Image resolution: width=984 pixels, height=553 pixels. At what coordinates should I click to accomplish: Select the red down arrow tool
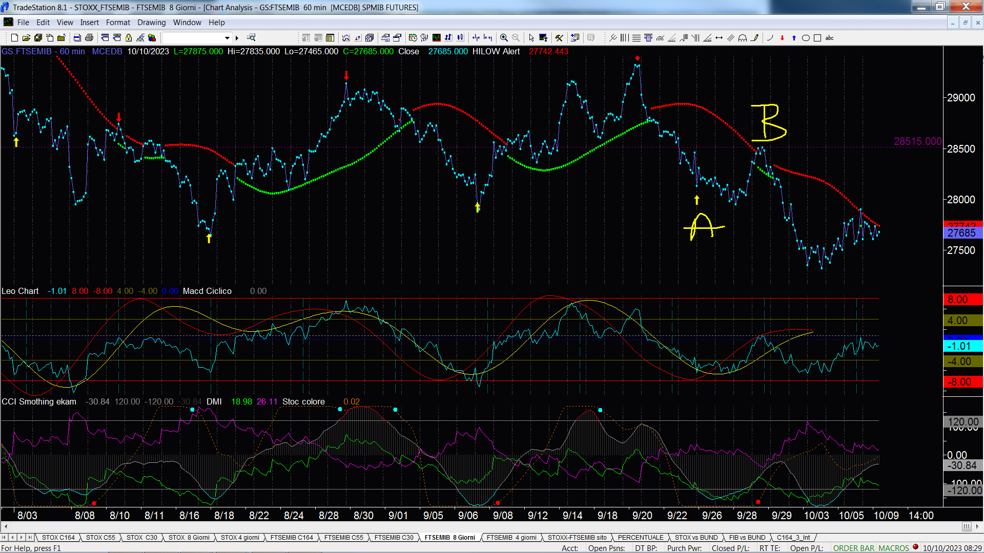[x=782, y=38]
